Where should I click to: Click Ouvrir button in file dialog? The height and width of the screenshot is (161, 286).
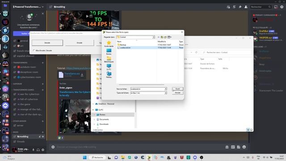(x=177, y=89)
